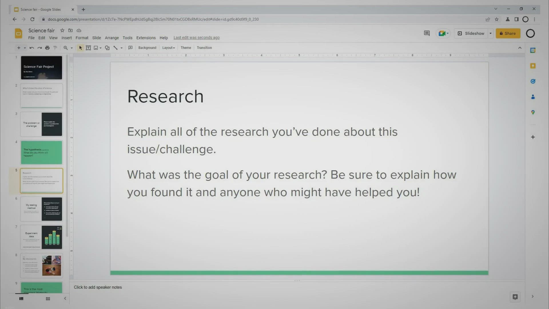The width and height of the screenshot is (549, 309).
Task: Click the Print icon
Action: tap(47, 48)
